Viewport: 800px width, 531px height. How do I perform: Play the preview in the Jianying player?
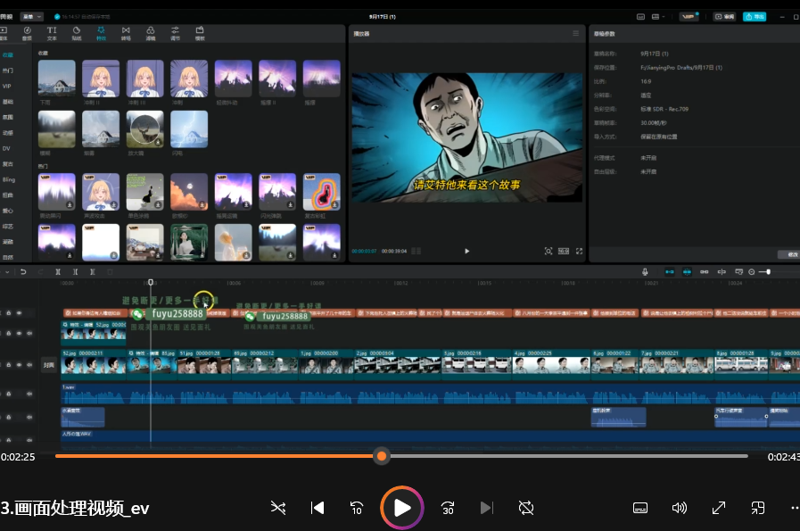click(466, 251)
